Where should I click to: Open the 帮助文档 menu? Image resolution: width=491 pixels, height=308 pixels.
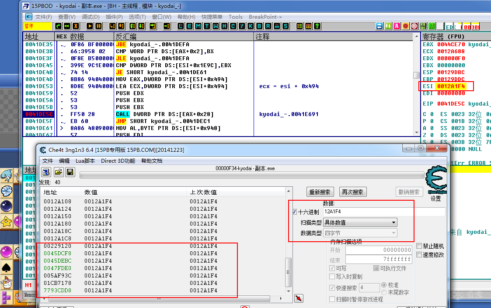[152, 161]
